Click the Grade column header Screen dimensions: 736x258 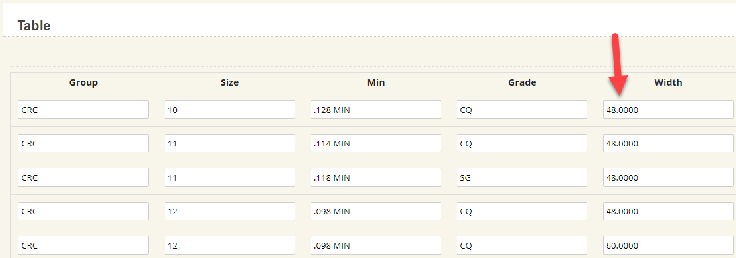click(x=522, y=82)
